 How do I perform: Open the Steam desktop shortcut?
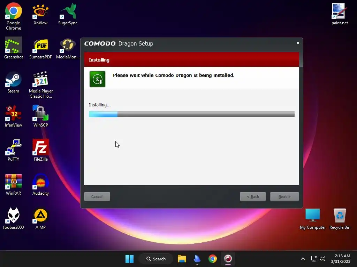[x=14, y=82]
